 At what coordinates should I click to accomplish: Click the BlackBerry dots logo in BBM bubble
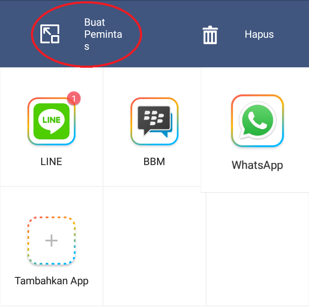point(154,118)
